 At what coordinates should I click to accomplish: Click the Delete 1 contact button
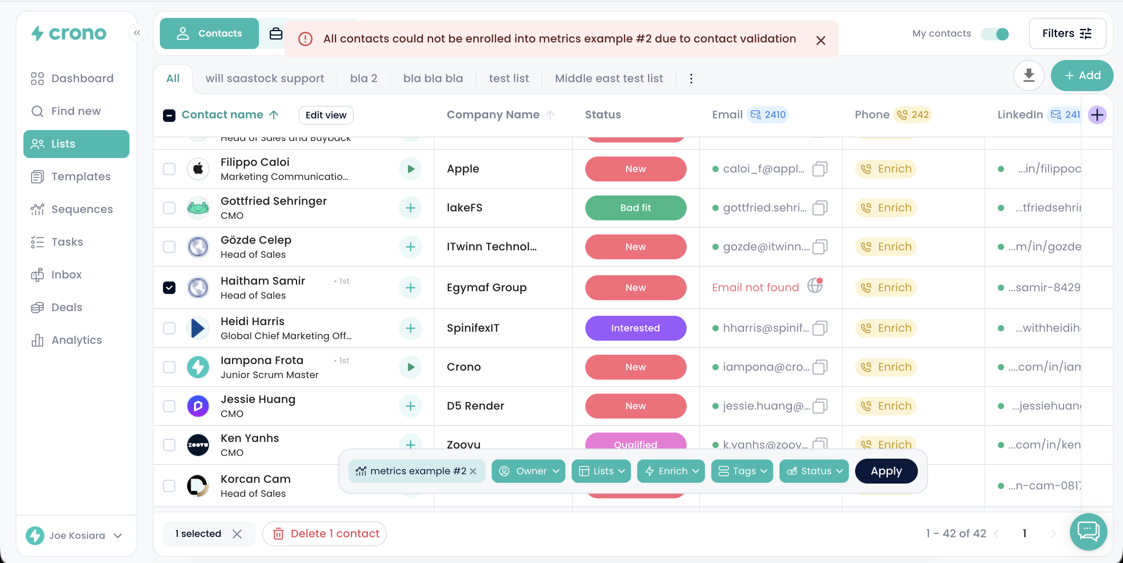pos(324,534)
